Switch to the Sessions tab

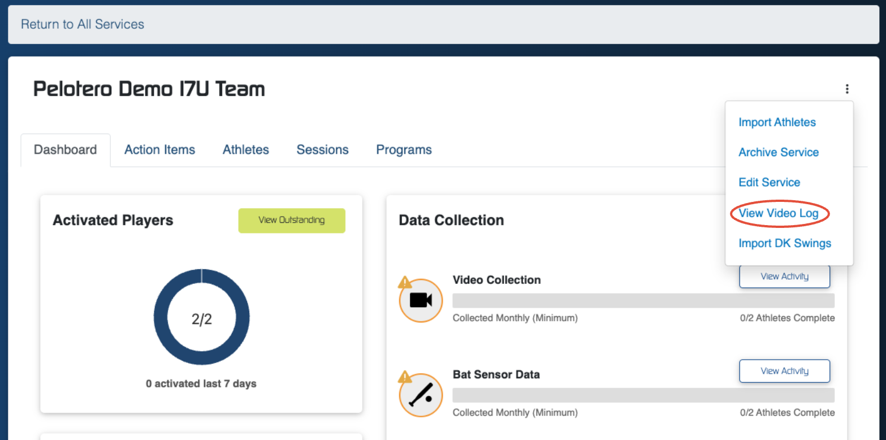323,150
